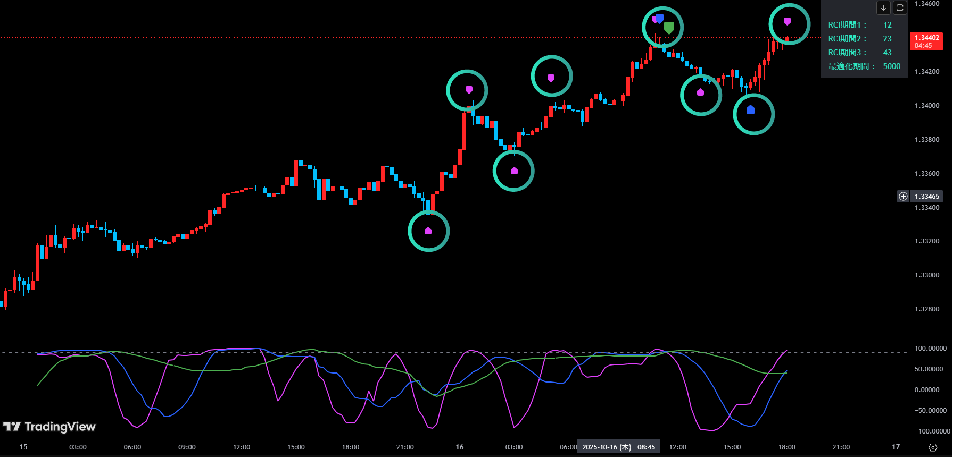Viewport: 953px width, 458px height.
Task: Maximize the chart pane using the frame icon
Action: click(900, 7)
